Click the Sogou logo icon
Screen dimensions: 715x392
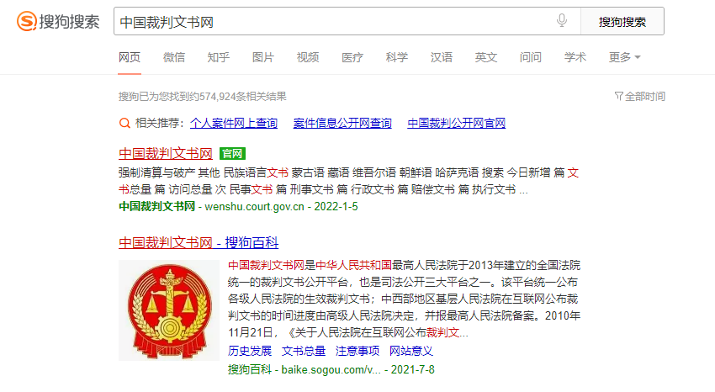(26, 21)
